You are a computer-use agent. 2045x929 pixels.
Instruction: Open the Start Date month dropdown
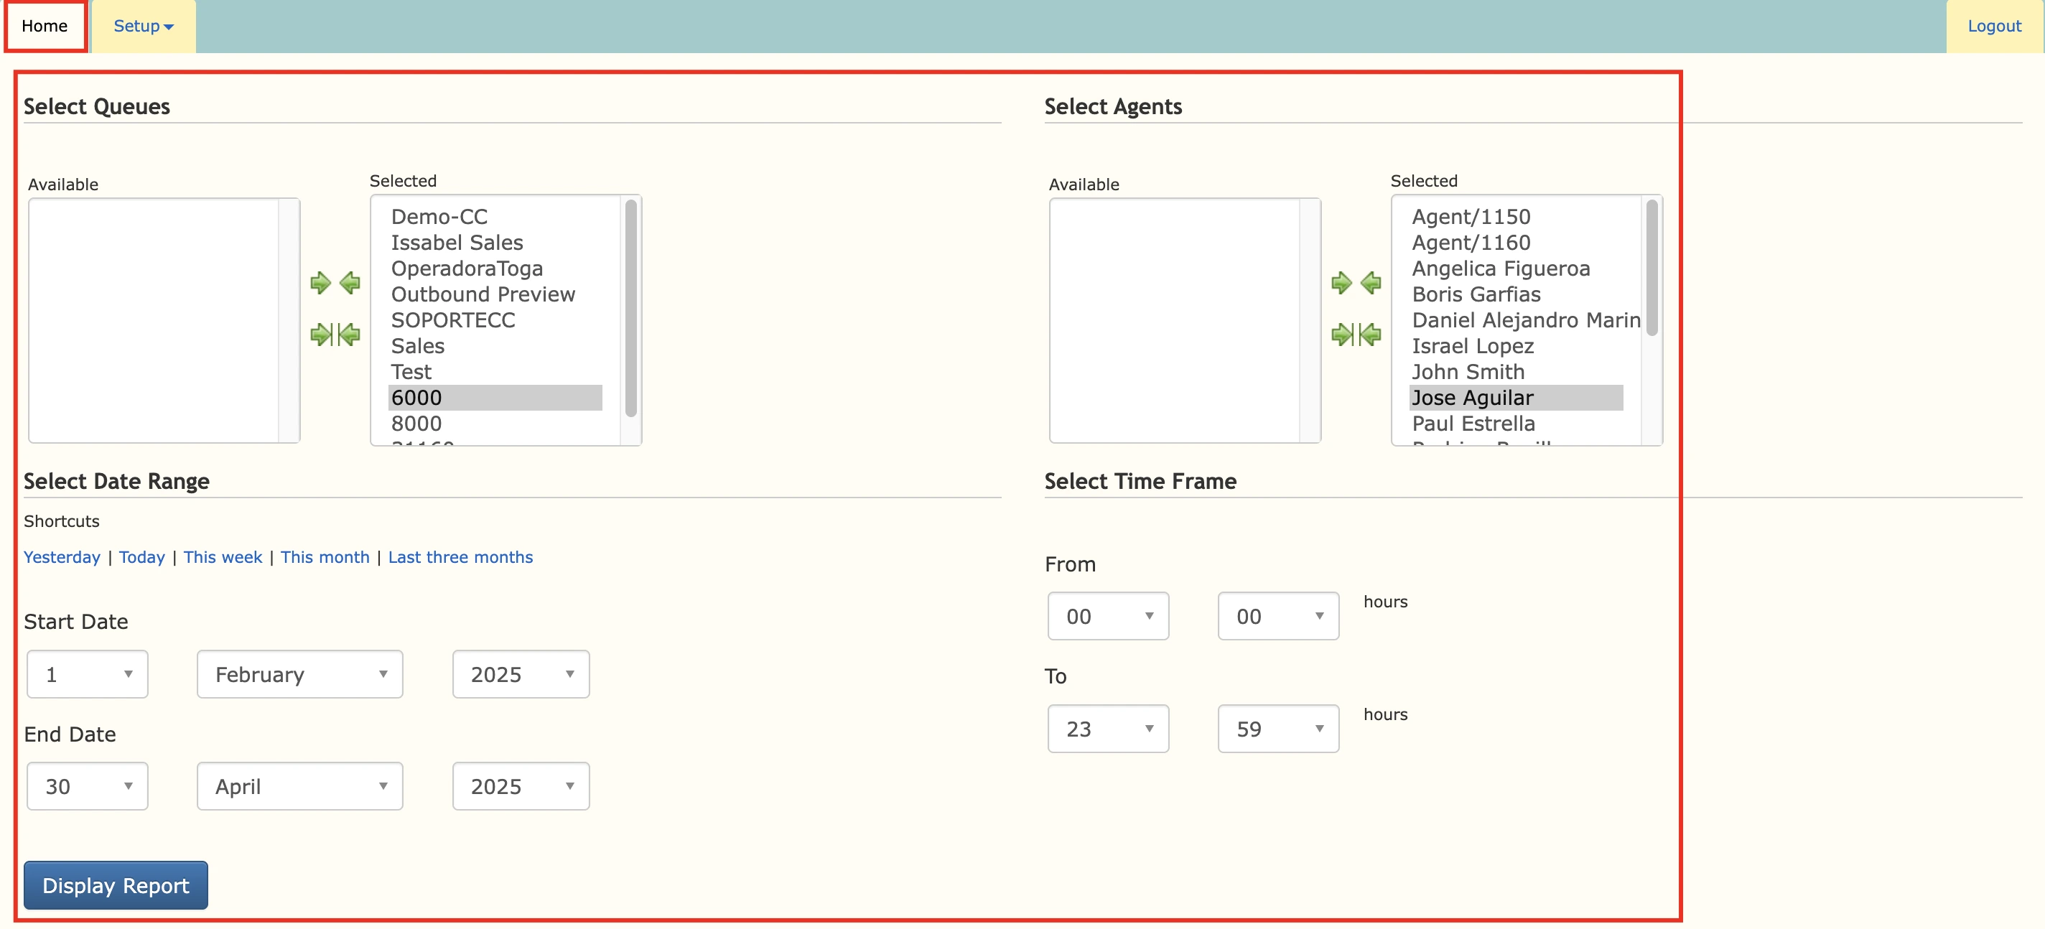(x=299, y=674)
